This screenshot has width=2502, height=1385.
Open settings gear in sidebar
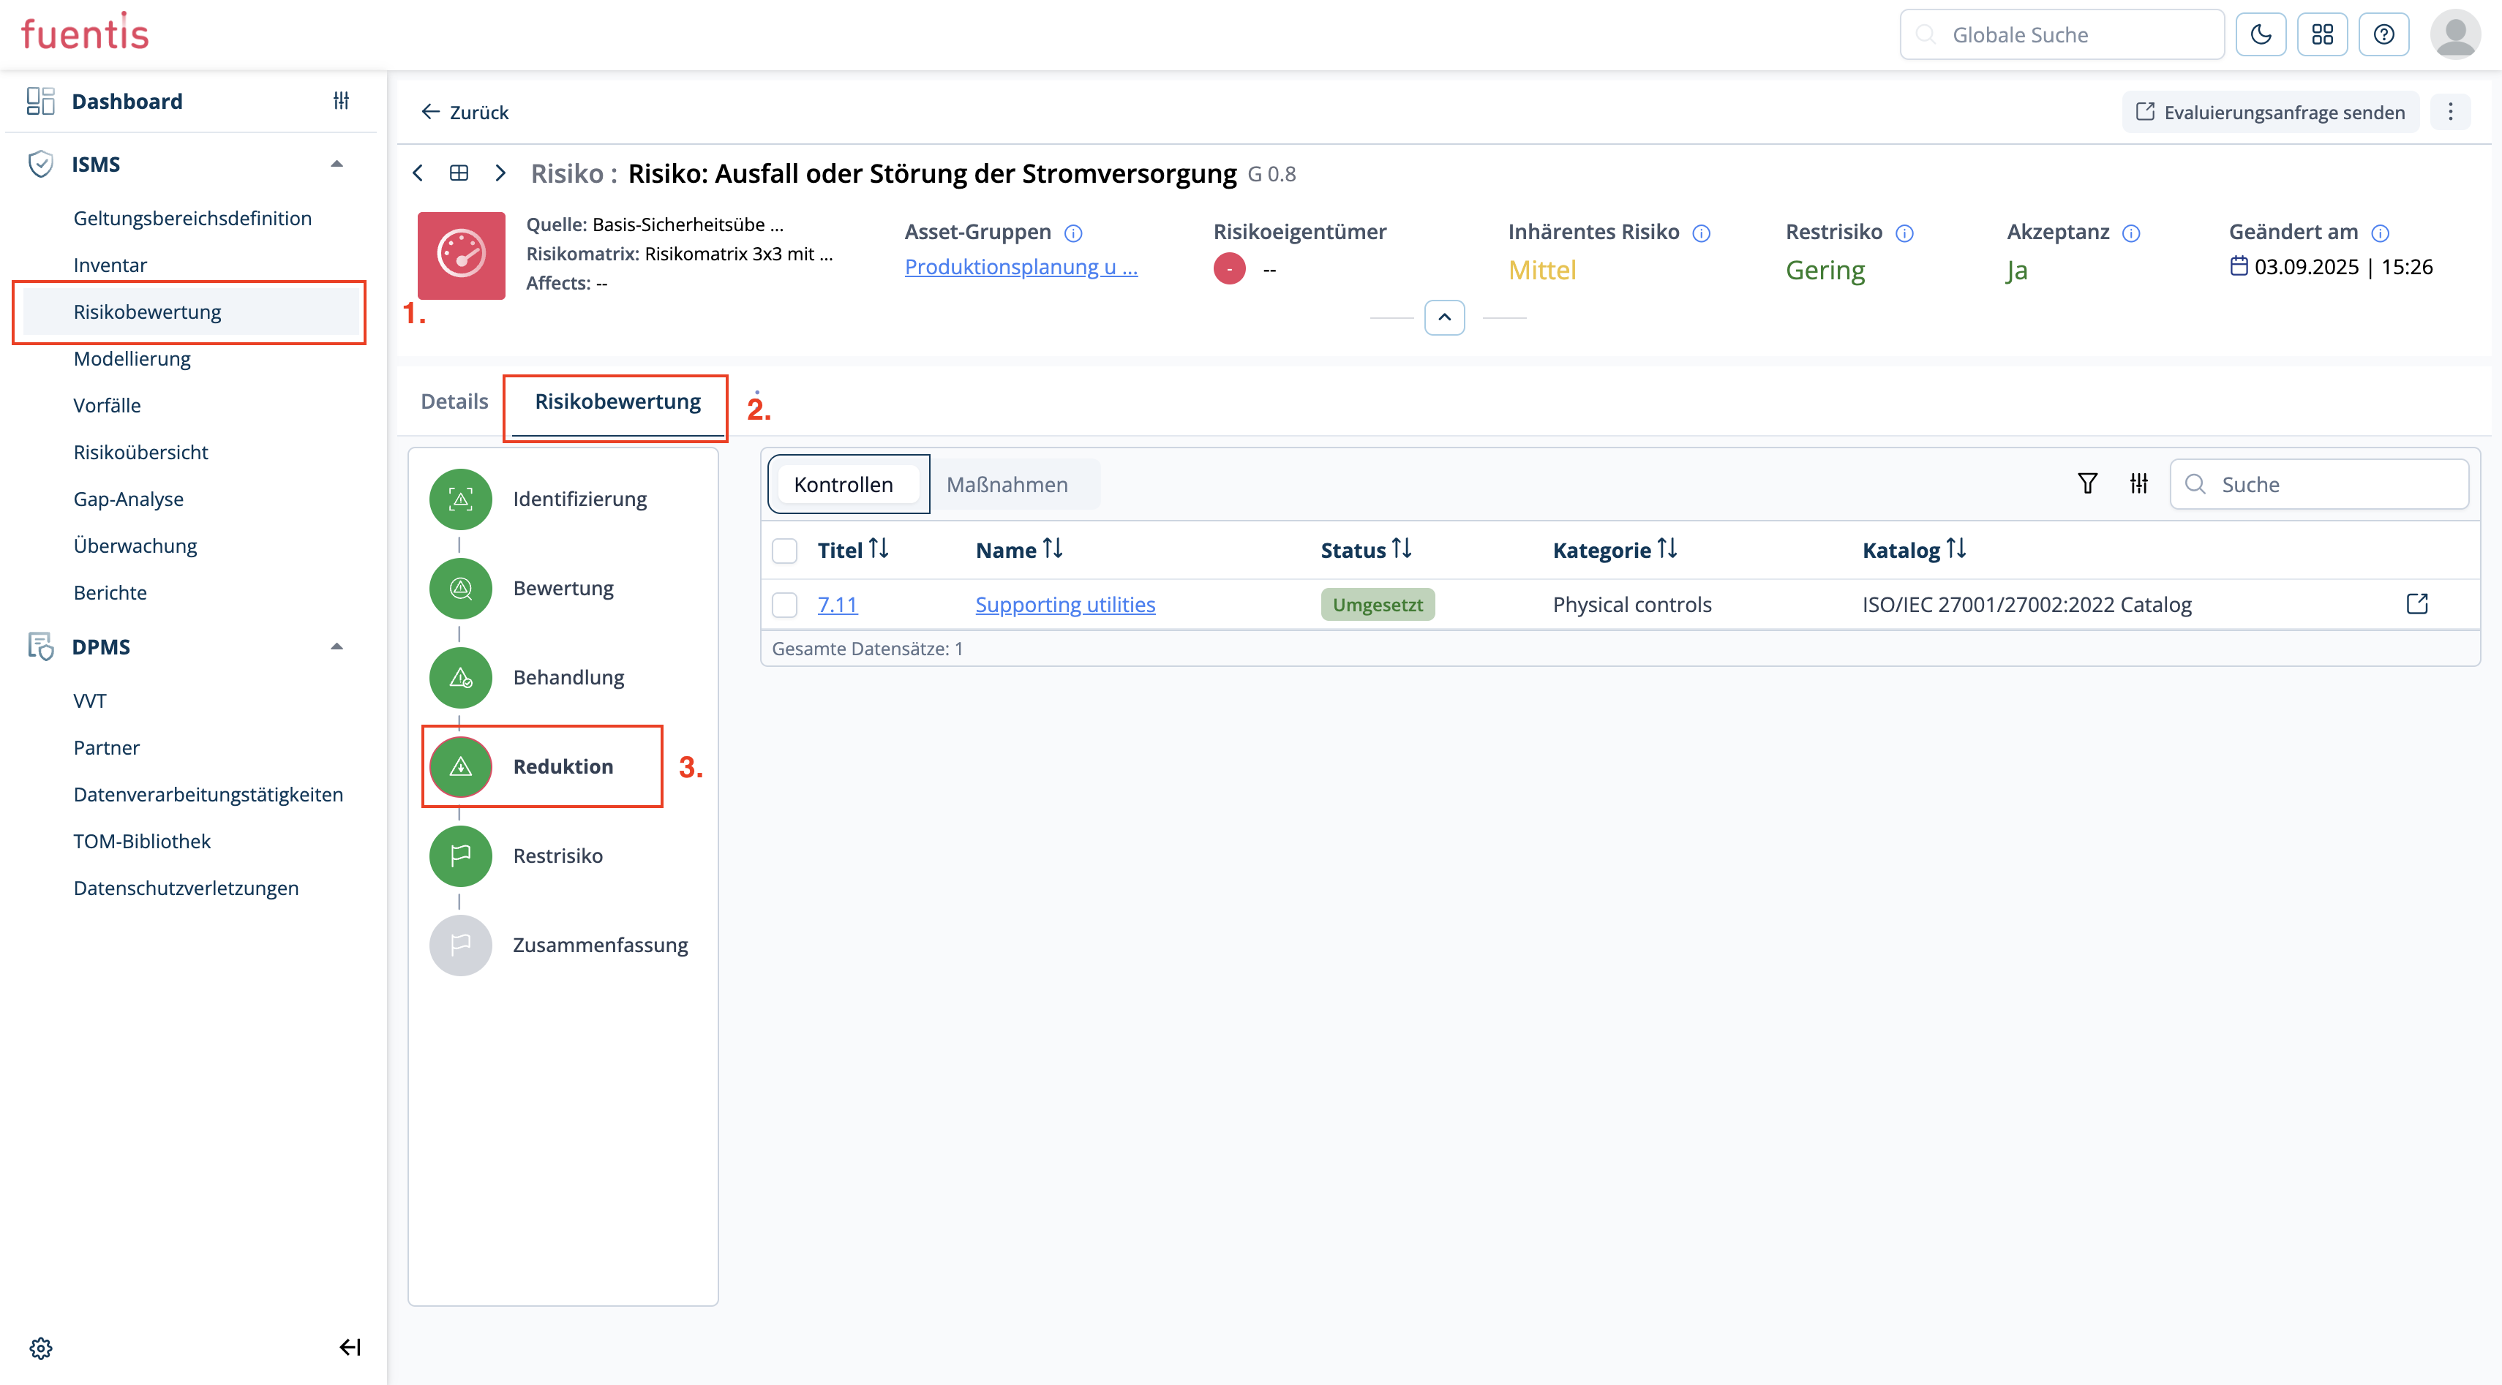(x=41, y=1347)
